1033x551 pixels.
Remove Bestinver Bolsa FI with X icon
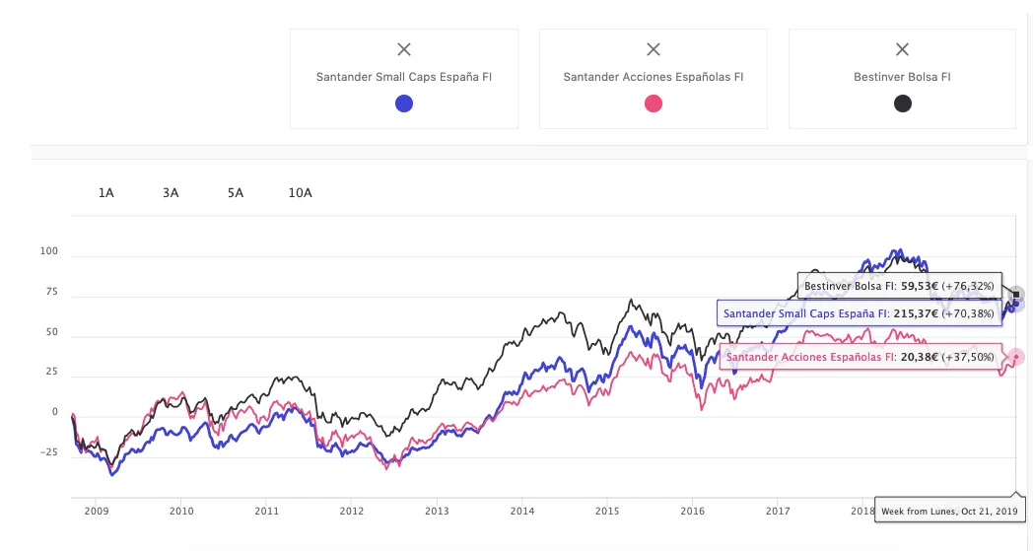902,49
